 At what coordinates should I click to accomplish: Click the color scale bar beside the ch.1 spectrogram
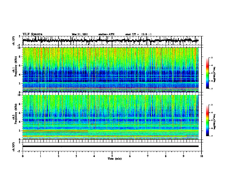coord(207,73)
